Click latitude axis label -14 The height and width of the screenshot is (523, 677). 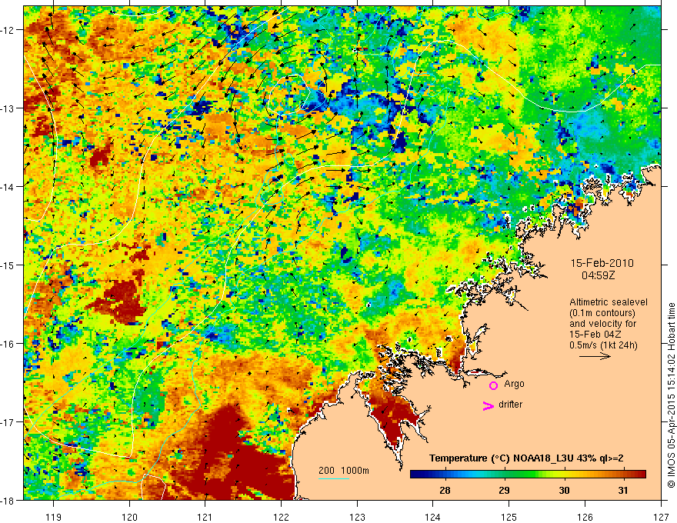tap(8, 187)
